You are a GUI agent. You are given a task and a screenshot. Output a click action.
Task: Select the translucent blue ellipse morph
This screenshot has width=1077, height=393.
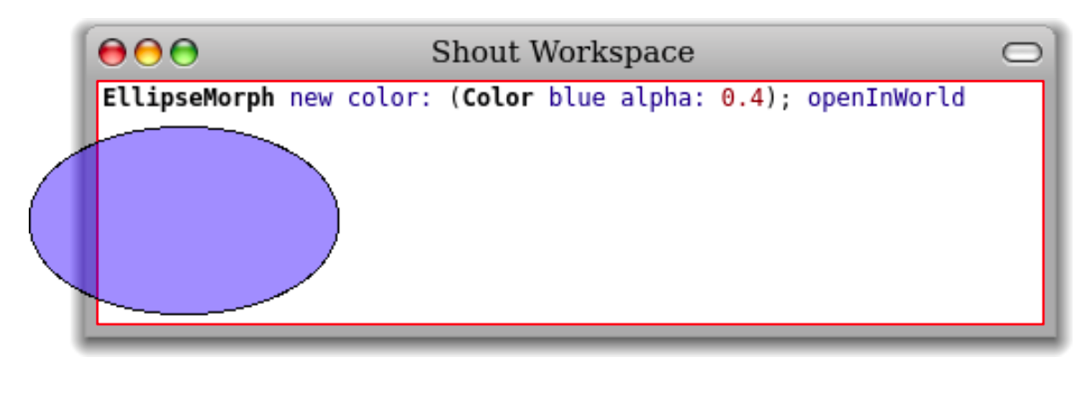coord(207,220)
